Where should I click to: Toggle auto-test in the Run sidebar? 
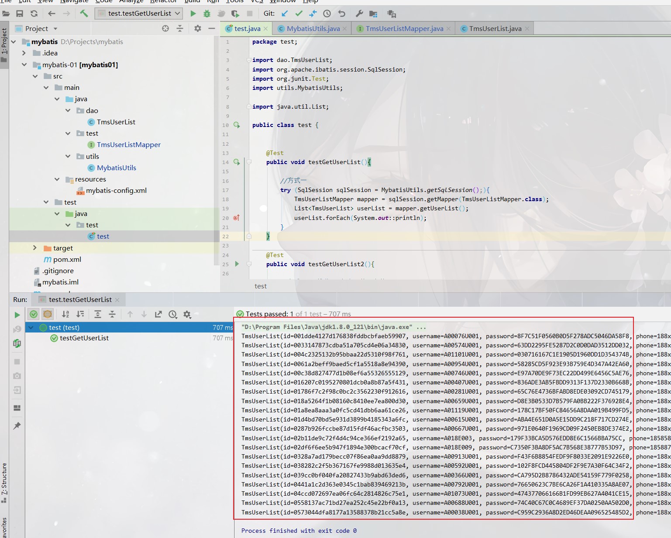coord(17,343)
